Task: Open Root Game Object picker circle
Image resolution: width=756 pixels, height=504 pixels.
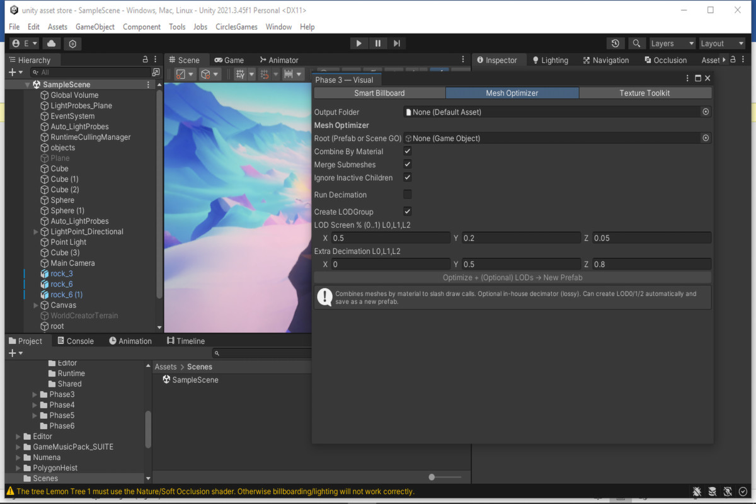Action: tap(706, 138)
